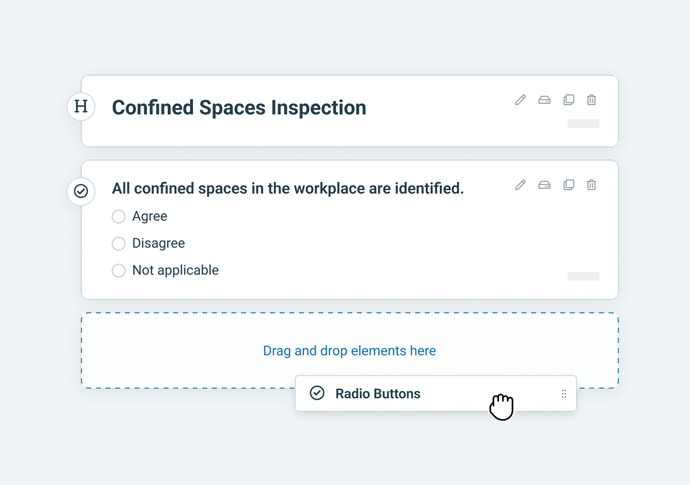Delete the confined spaces question card
Viewport: 690px width, 485px height.
(x=592, y=185)
